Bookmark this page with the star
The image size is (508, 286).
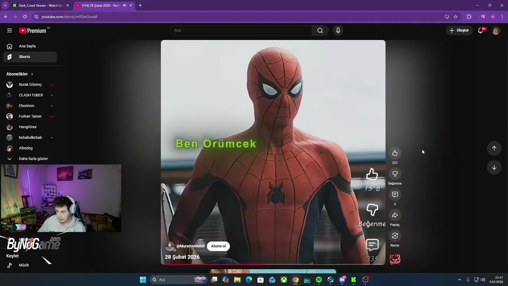pyautogui.click(x=456, y=17)
